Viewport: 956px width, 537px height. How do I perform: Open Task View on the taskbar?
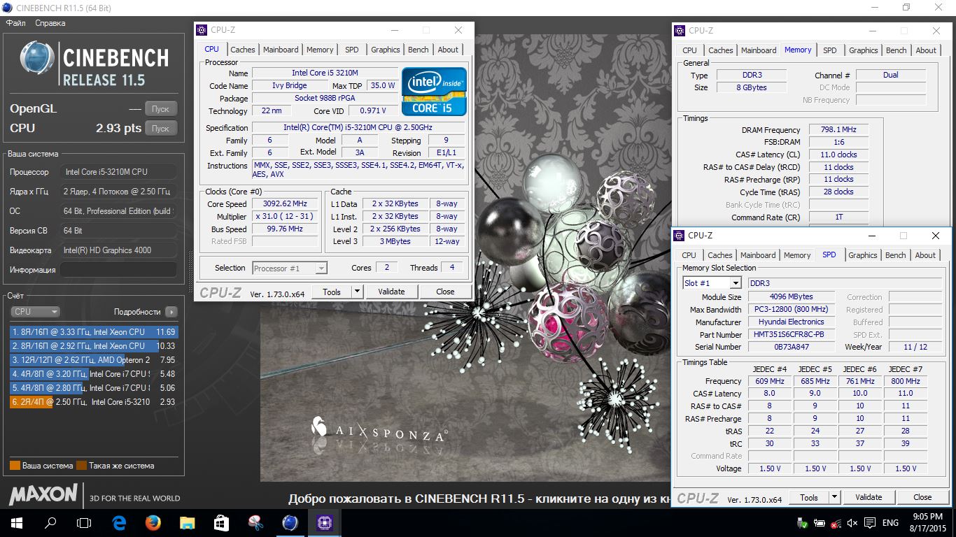[84, 522]
